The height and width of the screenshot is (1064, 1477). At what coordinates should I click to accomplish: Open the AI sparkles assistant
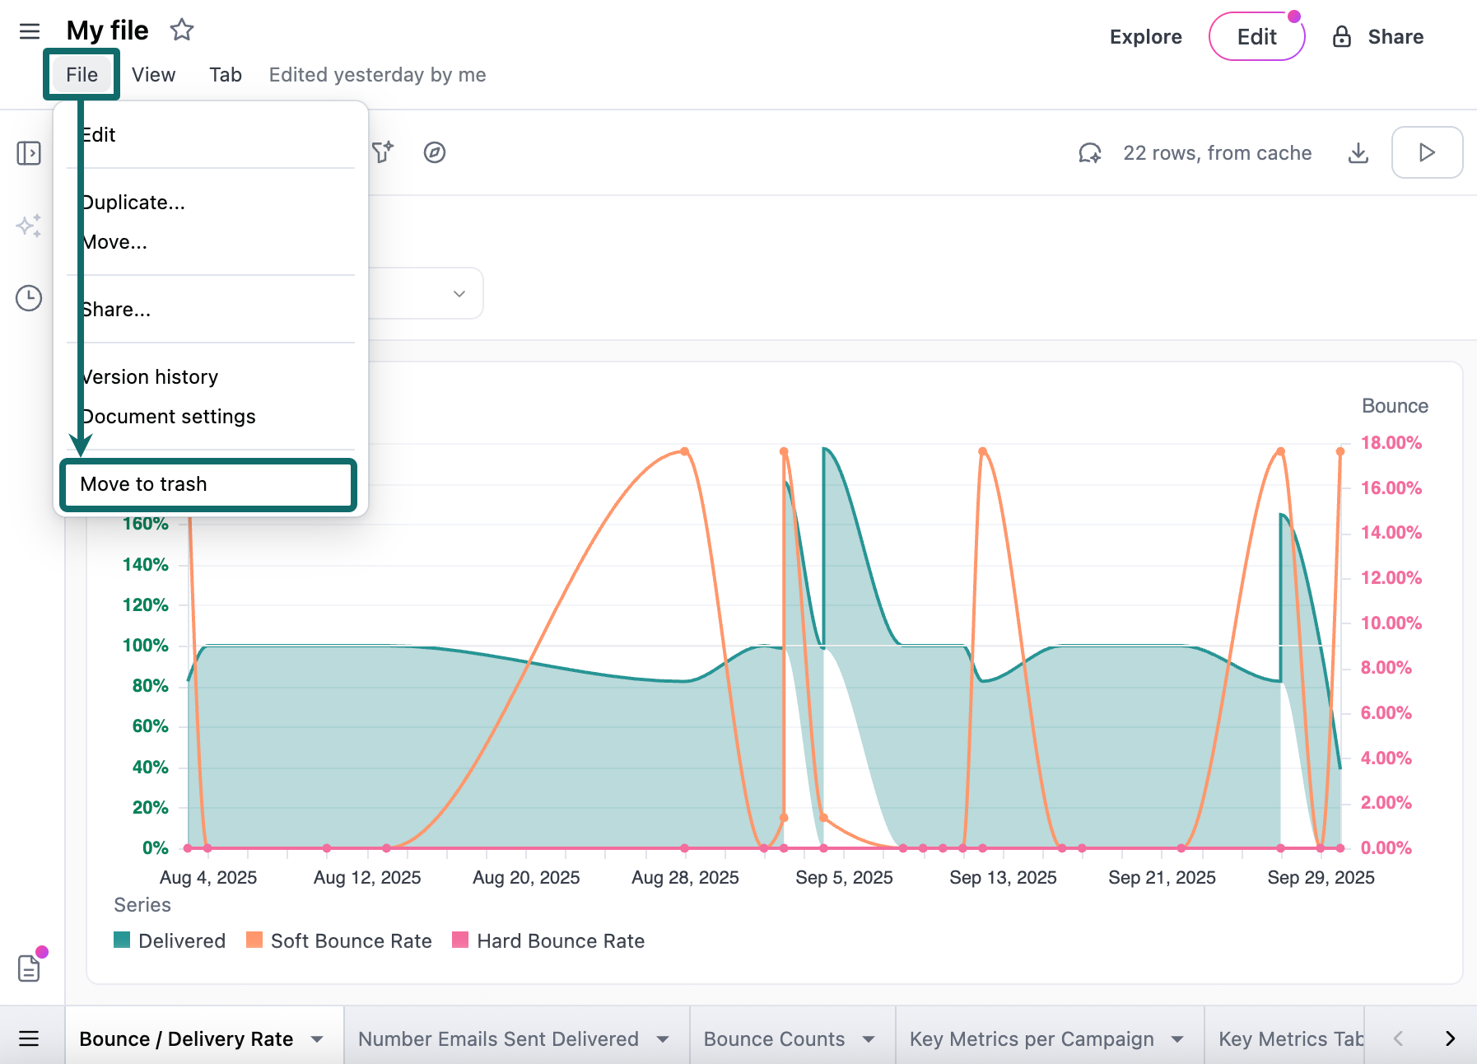coord(29,226)
